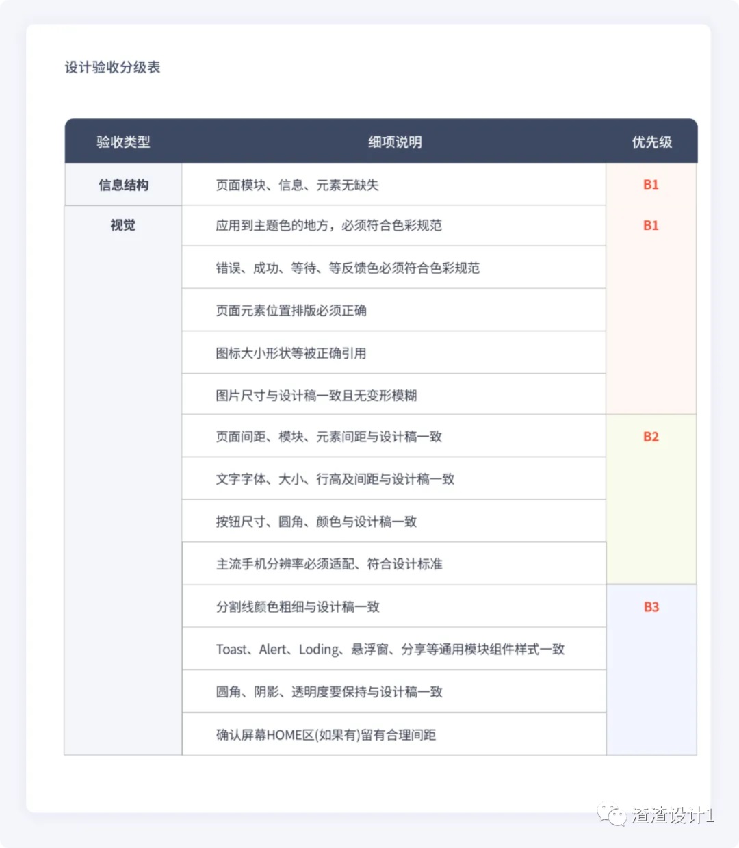Select the 视觉 category cell
This screenshot has width=739, height=848.
pos(122,225)
